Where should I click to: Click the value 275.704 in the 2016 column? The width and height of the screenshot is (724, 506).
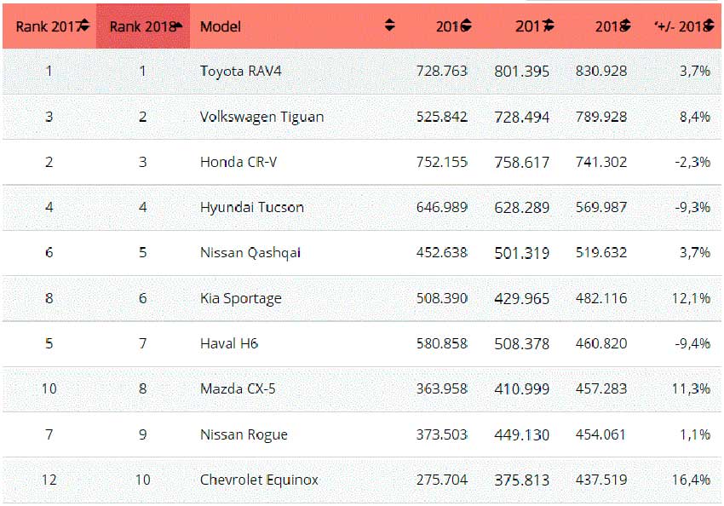click(x=442, y=480)
